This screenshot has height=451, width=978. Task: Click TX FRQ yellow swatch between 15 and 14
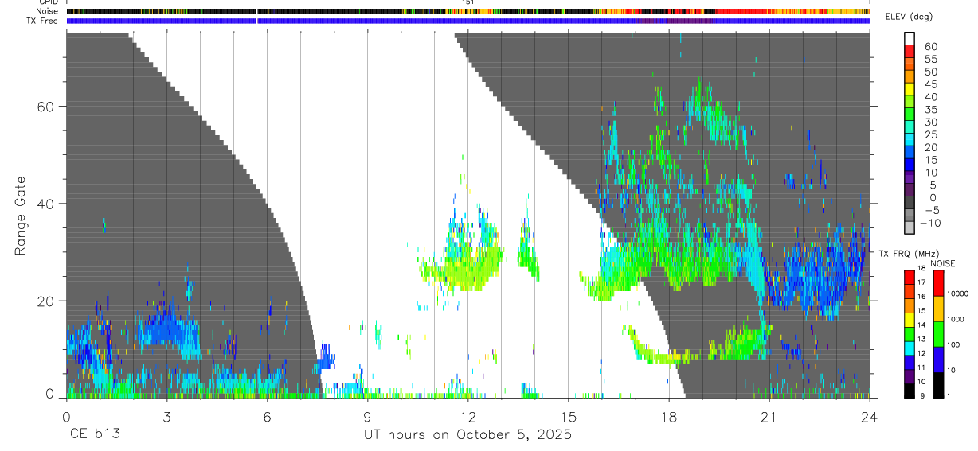910,320
